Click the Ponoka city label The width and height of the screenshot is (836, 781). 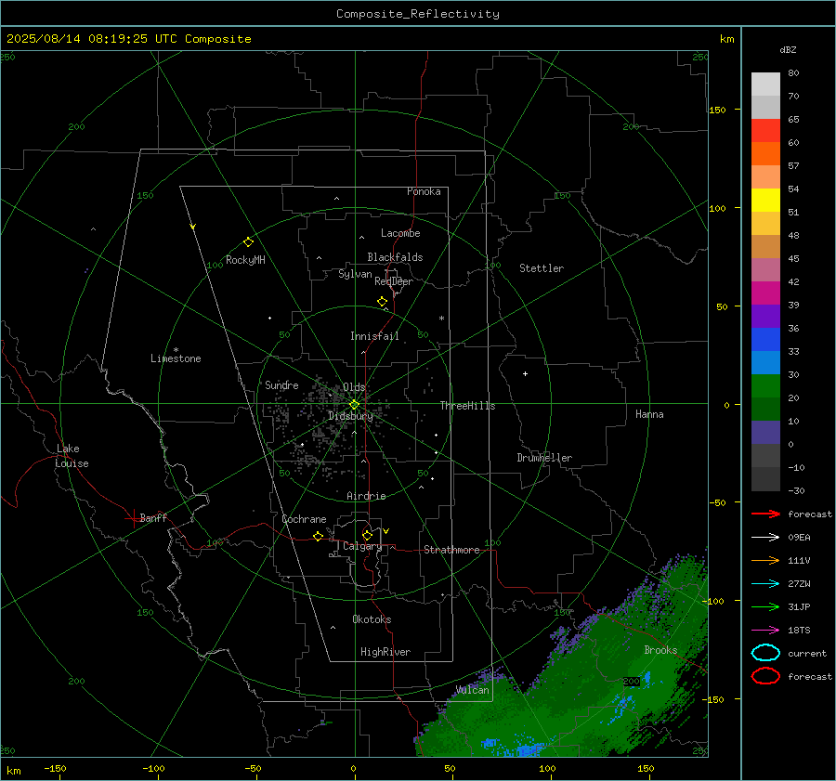tap(424, 191)
